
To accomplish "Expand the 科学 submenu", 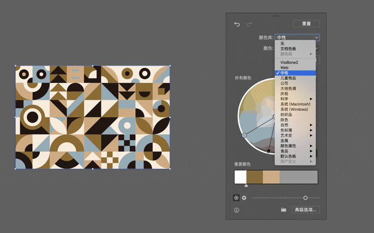I will (x=295, y=99).
